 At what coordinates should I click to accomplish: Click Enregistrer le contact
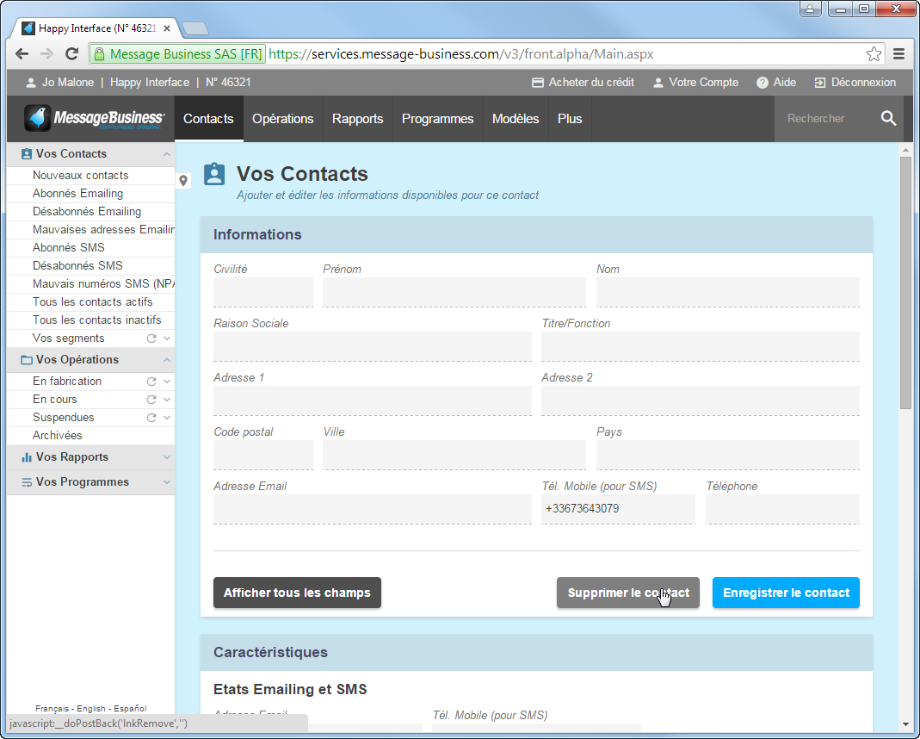pyautogui.click(x=785, y=593)
